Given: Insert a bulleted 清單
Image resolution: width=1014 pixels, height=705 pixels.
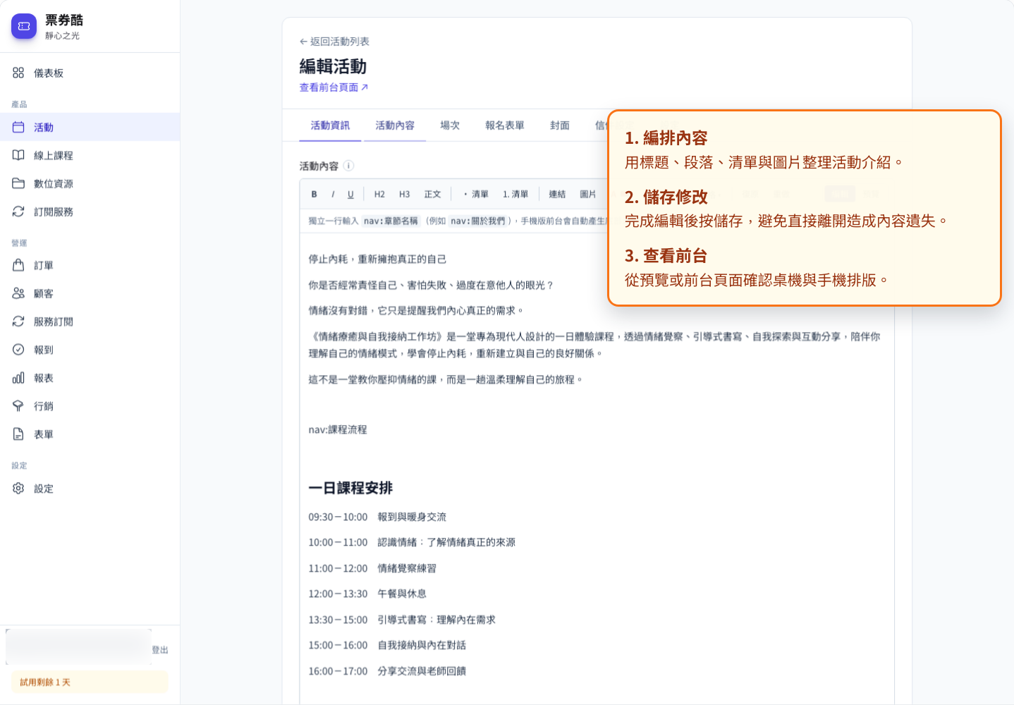Looking at the screenshot, I should click(x=476, y=194).
